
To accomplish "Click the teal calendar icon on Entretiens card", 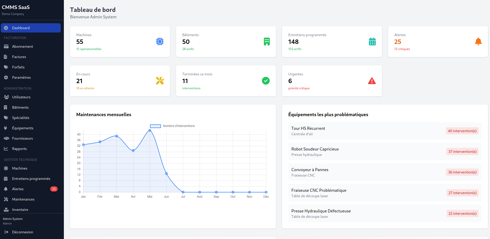I will coord(372,42).
